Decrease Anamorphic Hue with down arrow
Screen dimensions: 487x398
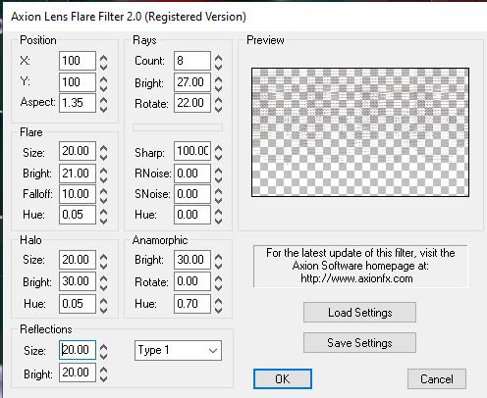pos(219,310)
